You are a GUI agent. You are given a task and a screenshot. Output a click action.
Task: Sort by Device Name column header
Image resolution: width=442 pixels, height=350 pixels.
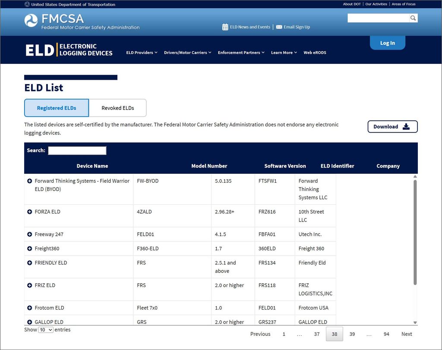(x=92, y=166)
